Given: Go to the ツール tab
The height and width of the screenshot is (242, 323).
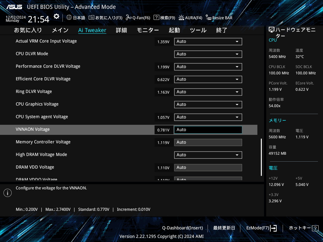Looking at the screenshot, I should tap(198, 30).
